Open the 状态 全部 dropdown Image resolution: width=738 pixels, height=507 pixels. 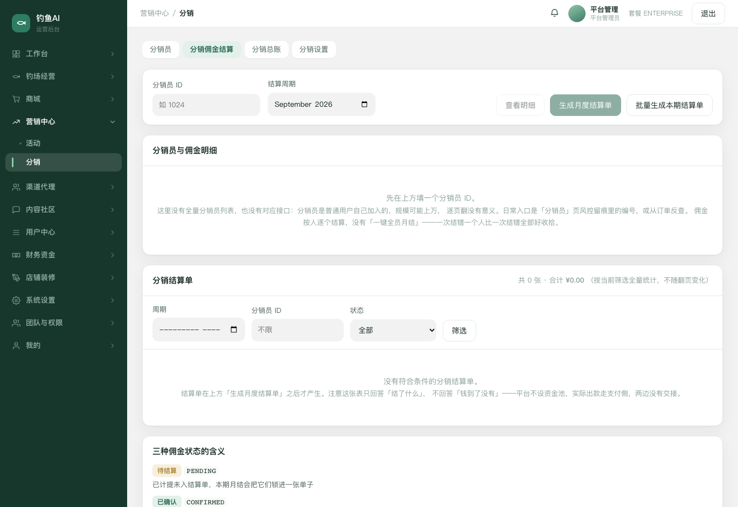pyautogui.click(x=393, y=330)
